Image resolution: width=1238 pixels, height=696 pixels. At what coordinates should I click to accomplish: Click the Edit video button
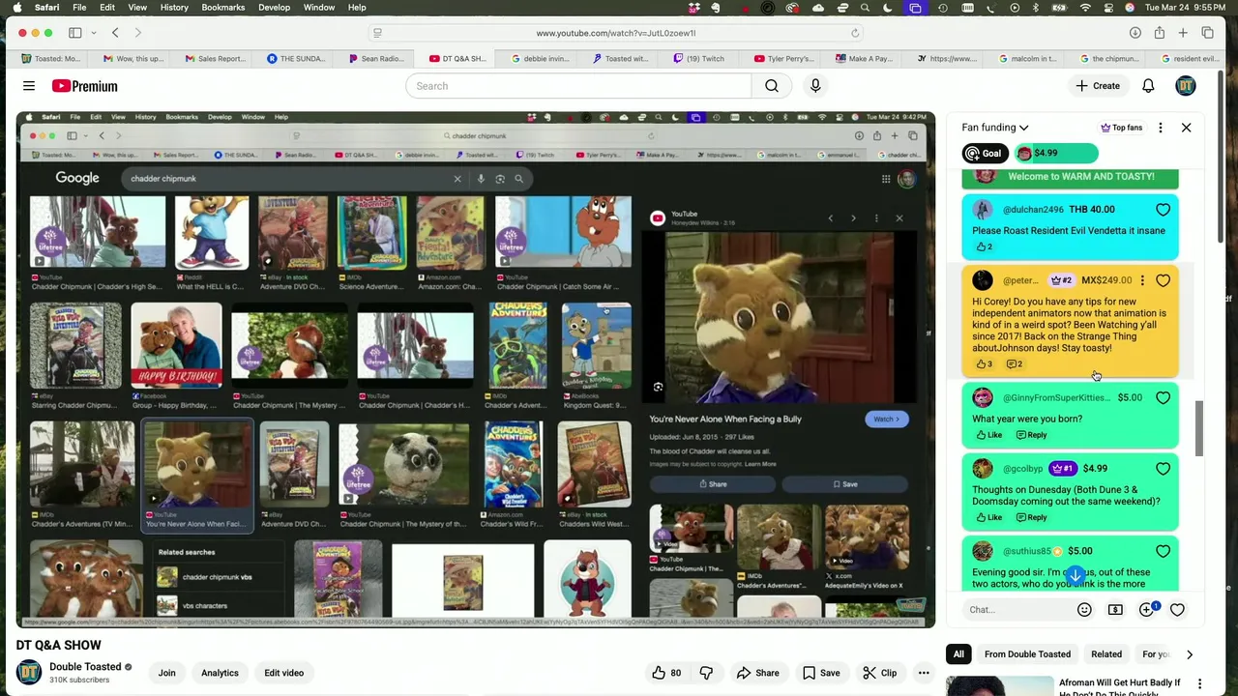coord(284,673)
